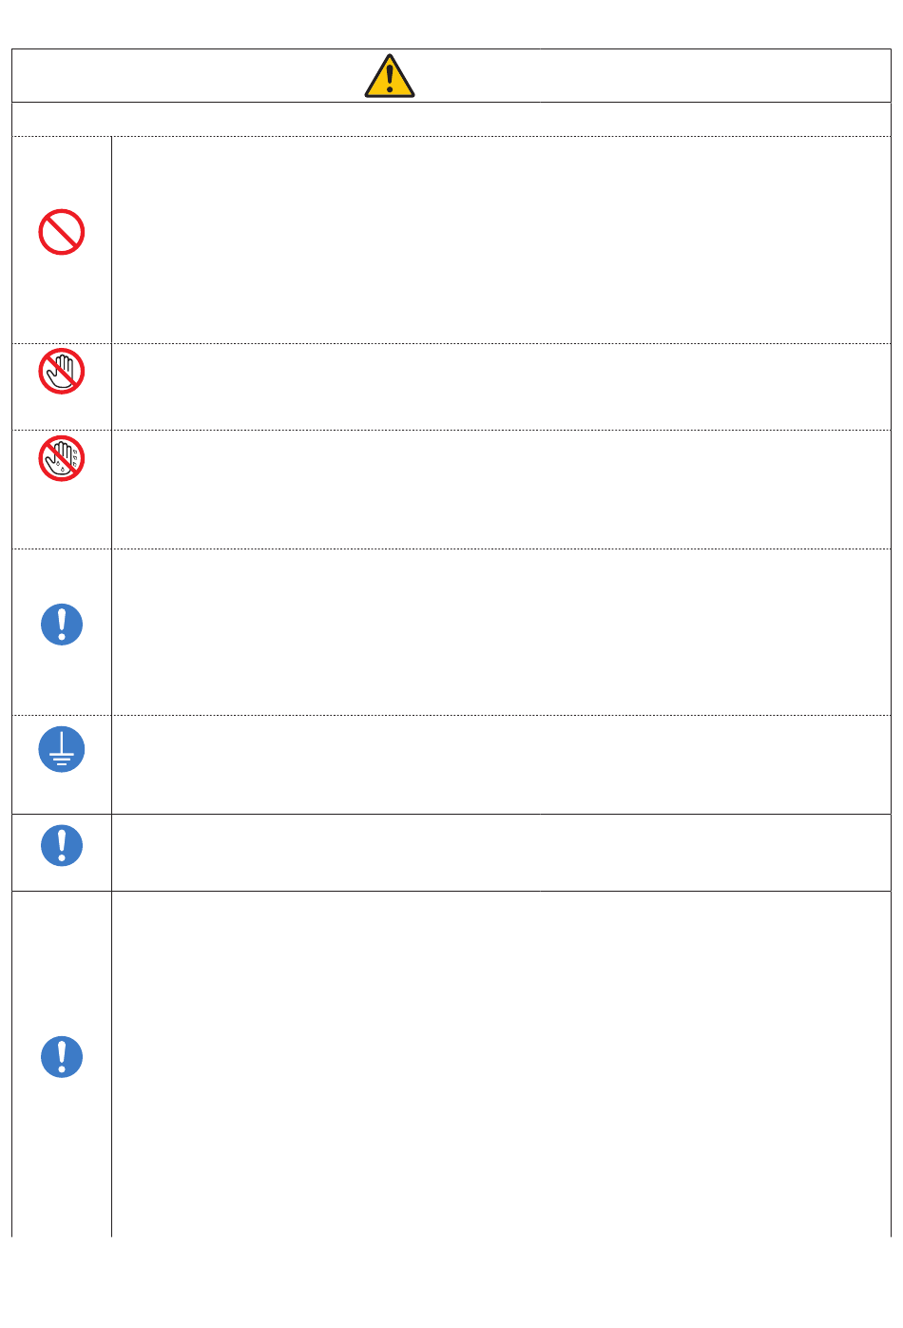Click the yellow warning triangle icon
The width and height of the screenshot is (903, 1328).
point(390,76)
